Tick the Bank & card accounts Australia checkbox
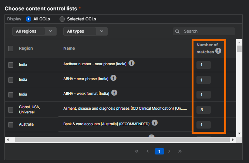Screen dimensions: 249x163 [x=11, y=124]
